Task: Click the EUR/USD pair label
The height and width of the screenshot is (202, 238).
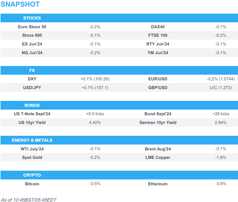Action: point(158,79)
